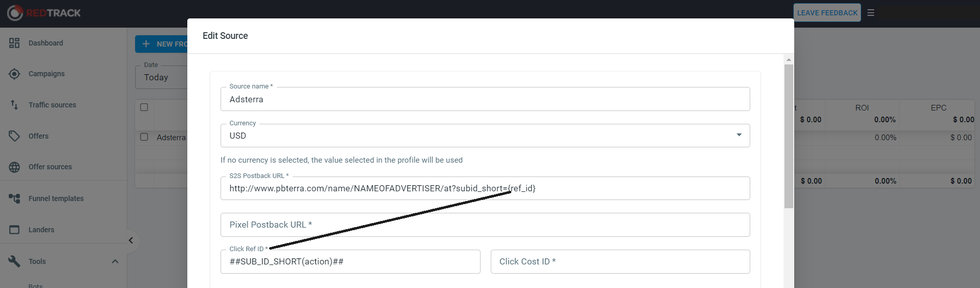
Task: Click the RedTrack logo icon
Action: [15, 13]
